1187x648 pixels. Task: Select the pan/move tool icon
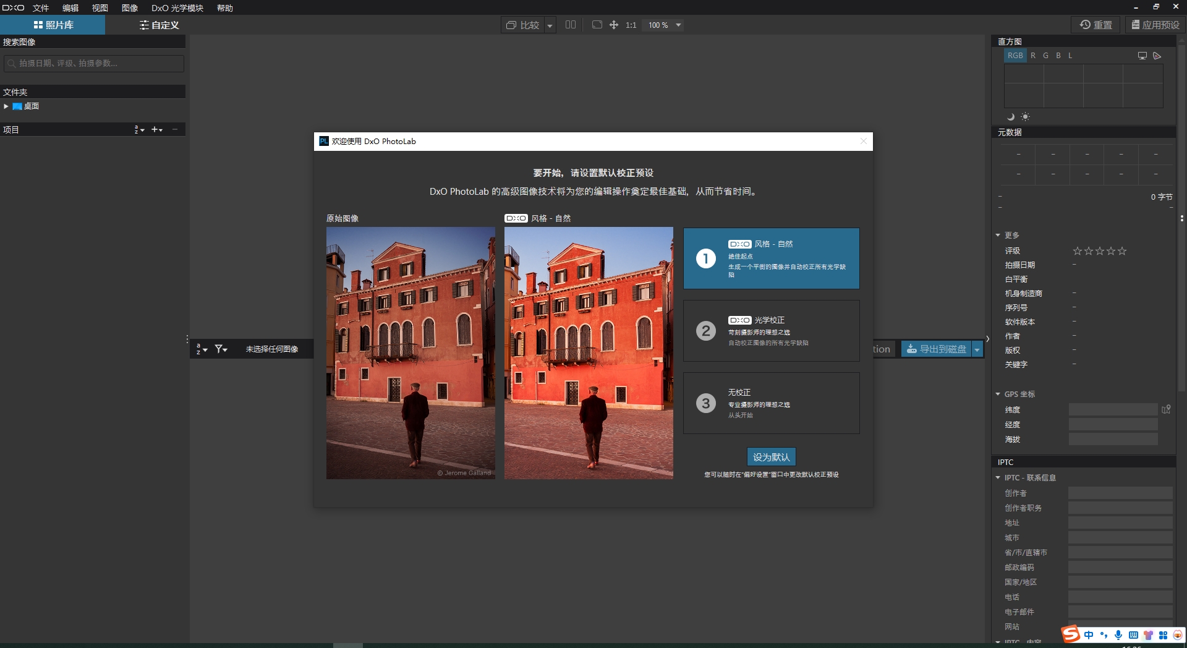[x=614, y=25]
